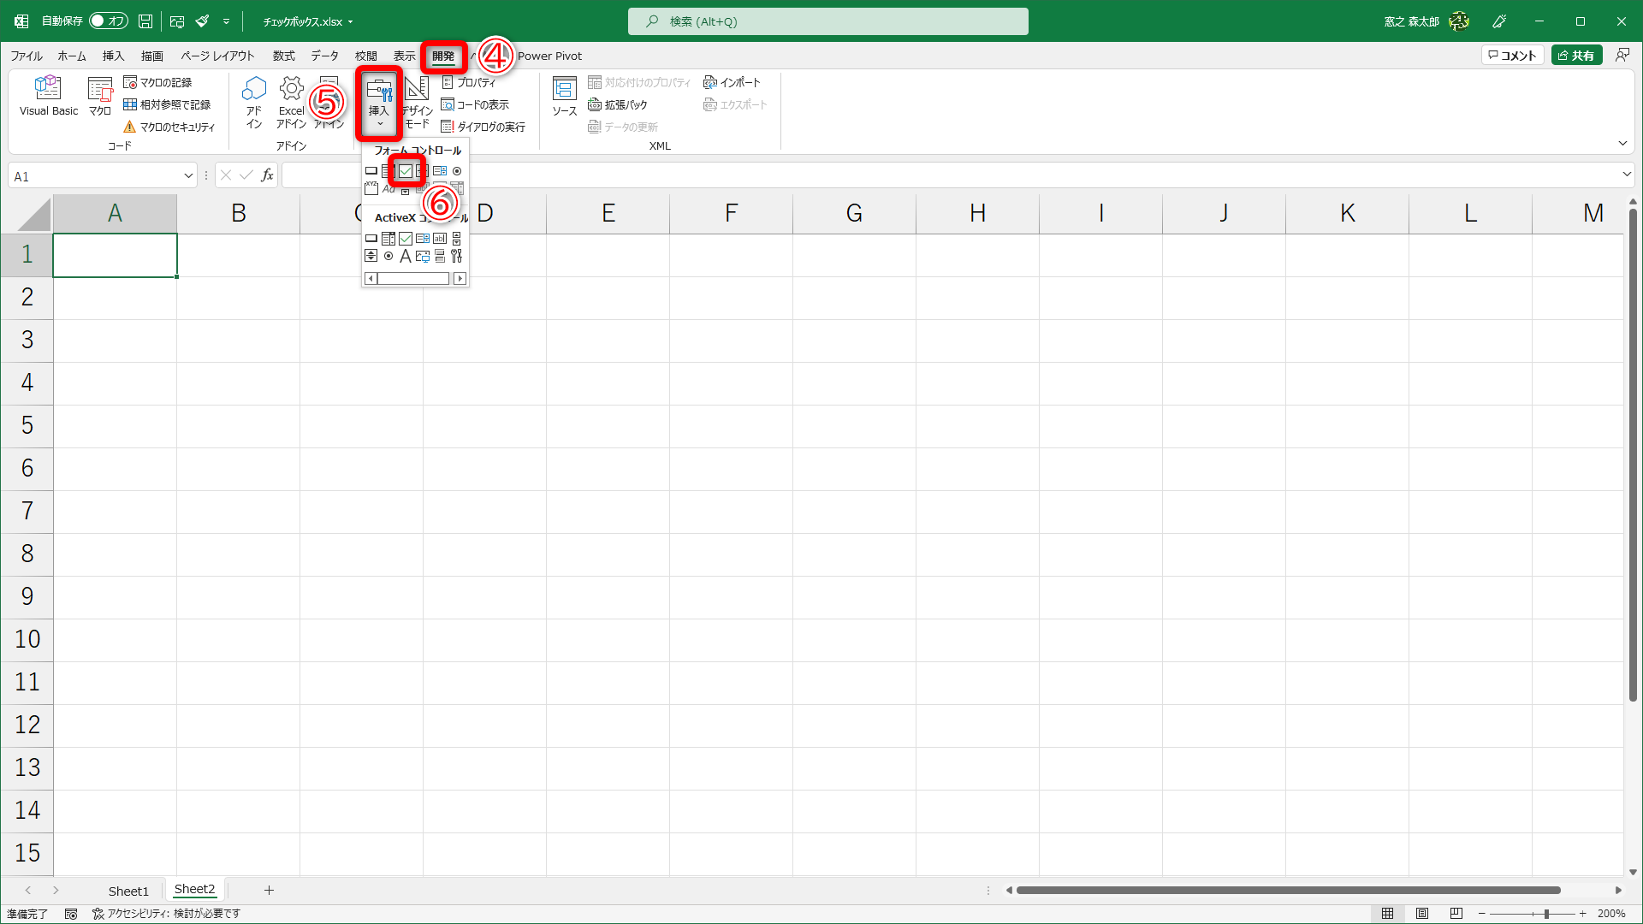Collapse the ribbon with chevron
The width and height of the screenshot is (1643, 924).
pos(1622,143)
